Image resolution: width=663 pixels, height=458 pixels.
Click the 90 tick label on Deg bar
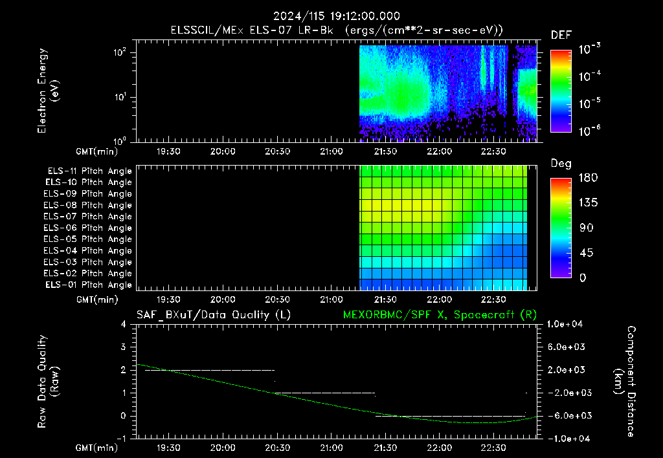point(586,228)
